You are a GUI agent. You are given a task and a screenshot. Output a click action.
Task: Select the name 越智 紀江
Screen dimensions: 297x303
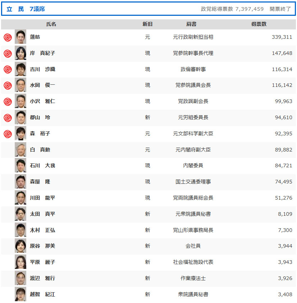click(x=42, y=294)
